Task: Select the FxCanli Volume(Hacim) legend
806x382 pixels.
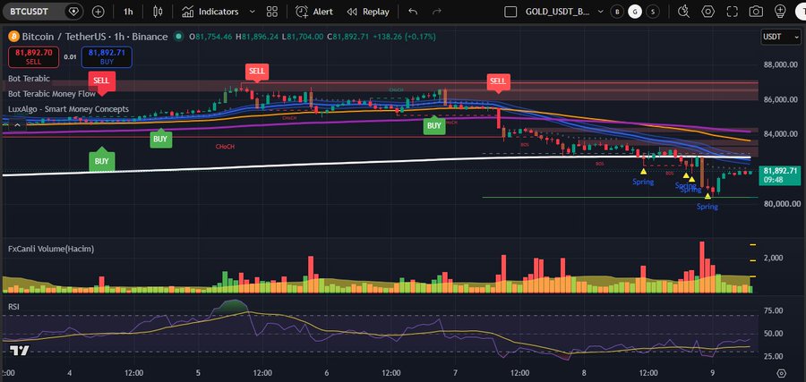Action: click(51, 249)
